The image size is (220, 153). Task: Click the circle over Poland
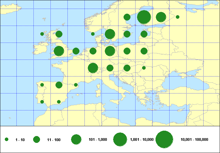click(x=127, y=51)
